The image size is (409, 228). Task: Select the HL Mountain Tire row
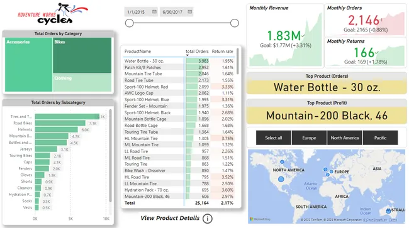(179, 138)
